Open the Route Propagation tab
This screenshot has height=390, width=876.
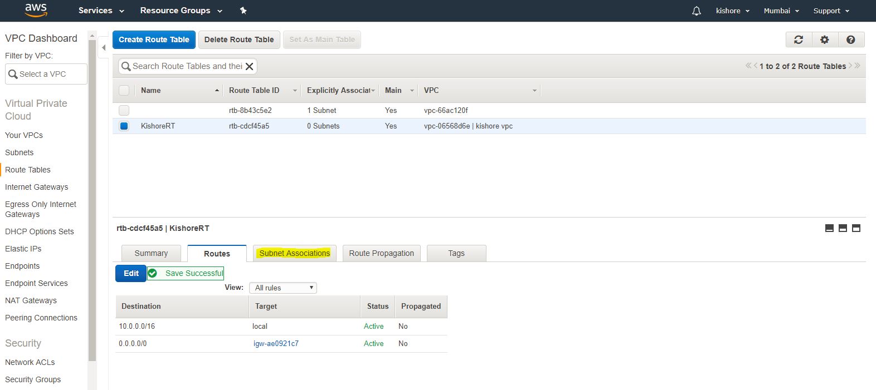381,253
